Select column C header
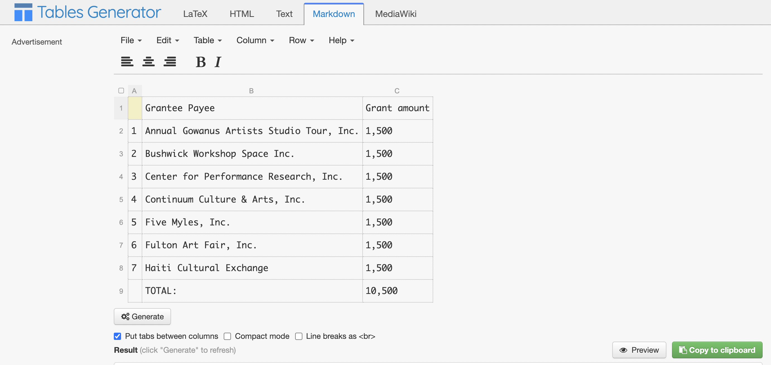 397,91
